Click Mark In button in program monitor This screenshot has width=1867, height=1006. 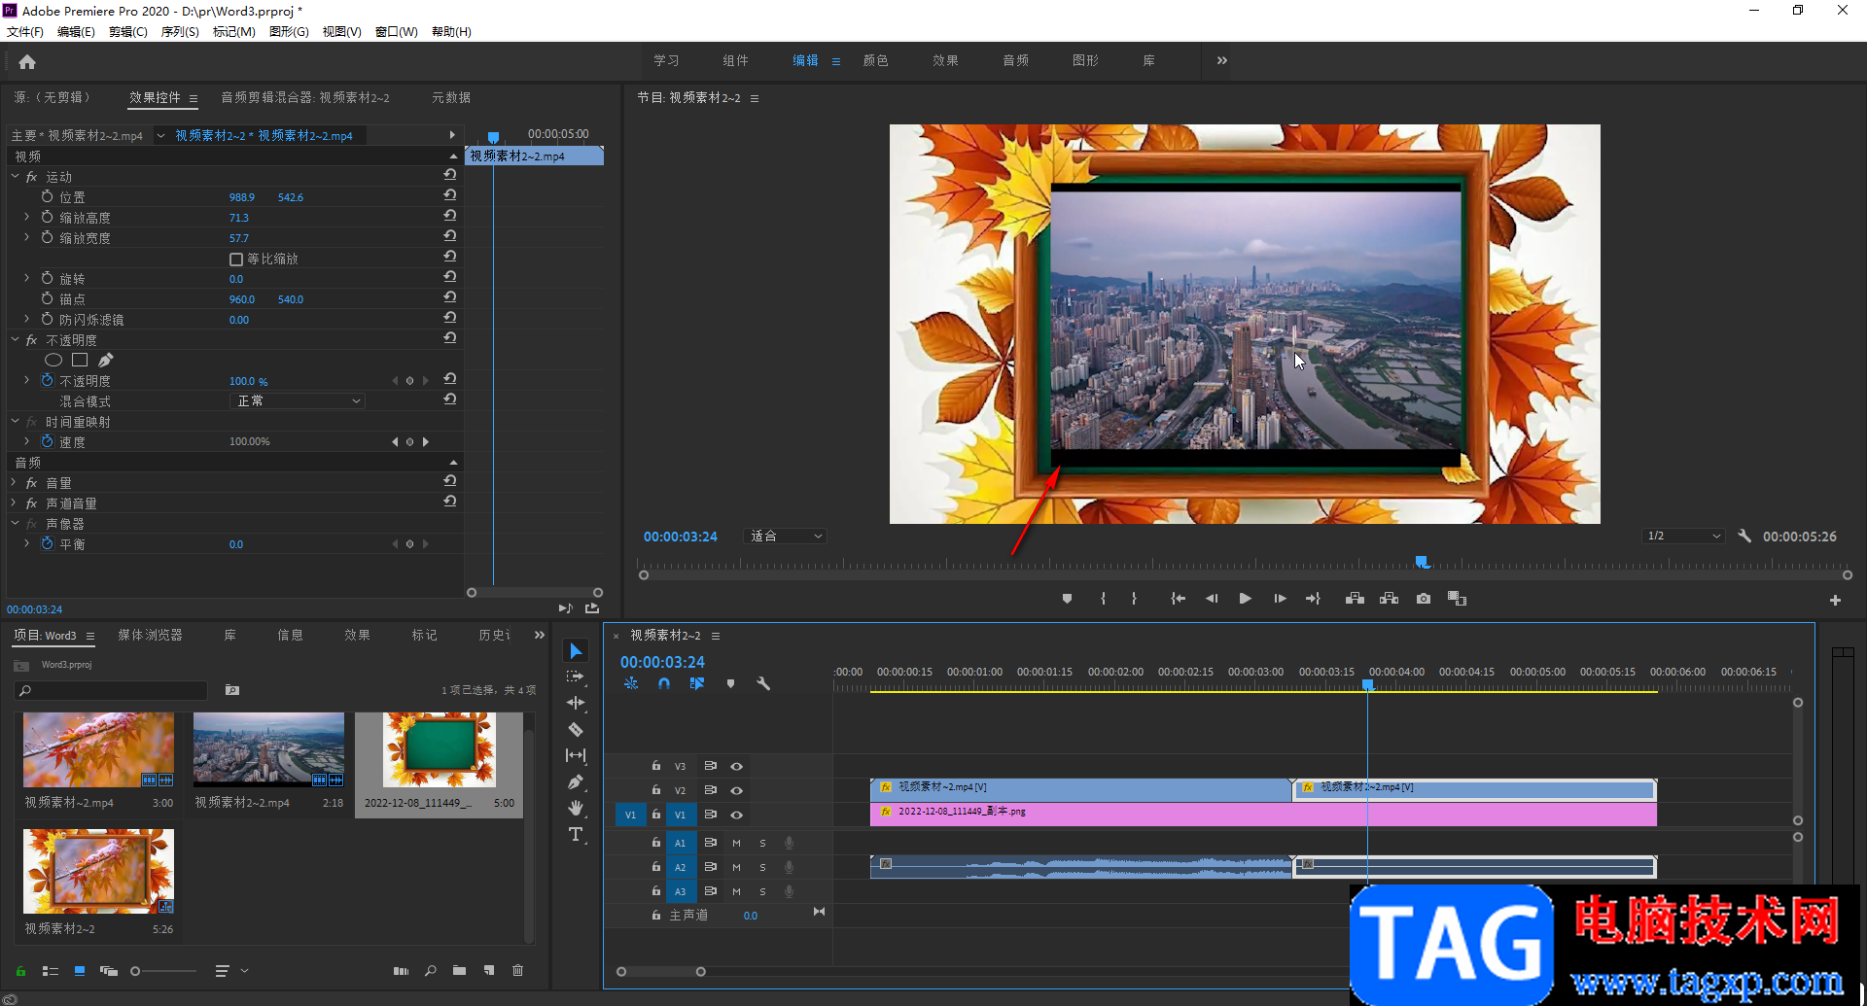coord(1103,599)
